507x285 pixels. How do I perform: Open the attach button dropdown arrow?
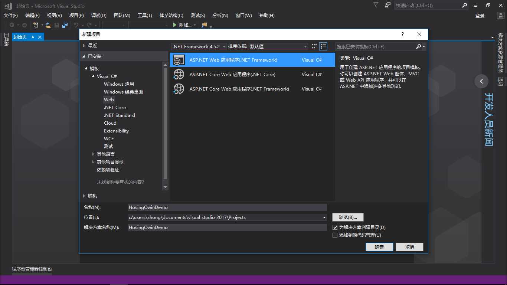point(196,25)
